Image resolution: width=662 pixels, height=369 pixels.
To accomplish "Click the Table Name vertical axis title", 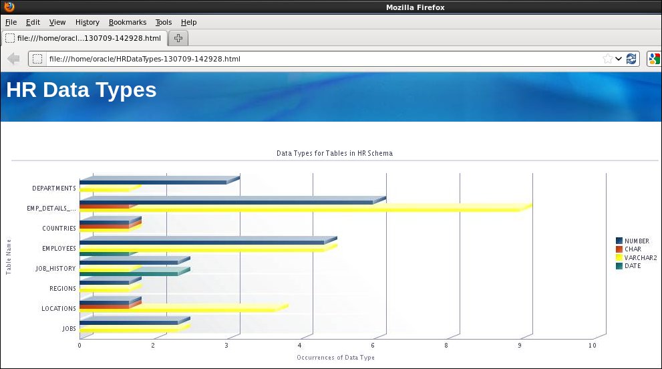I will tap(9, 257).
